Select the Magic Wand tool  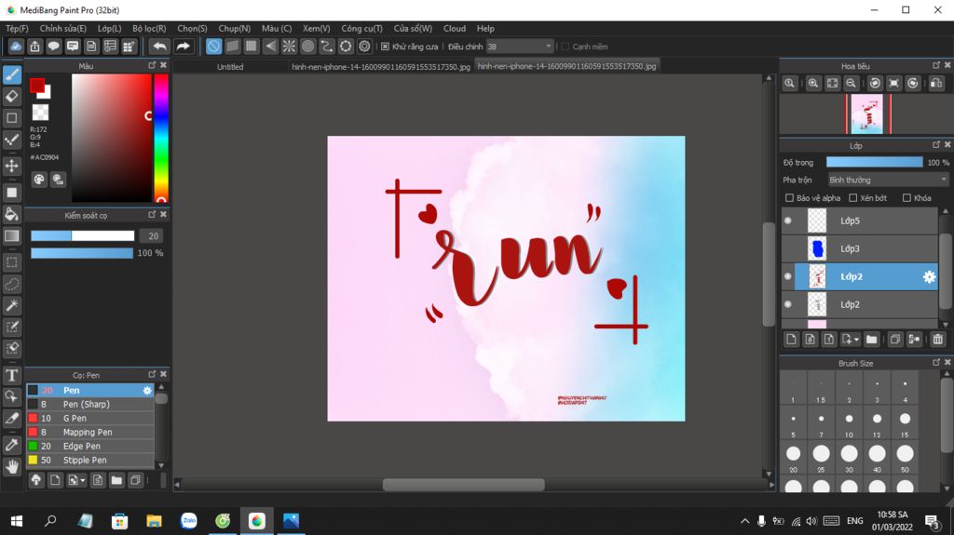point(11,306)
